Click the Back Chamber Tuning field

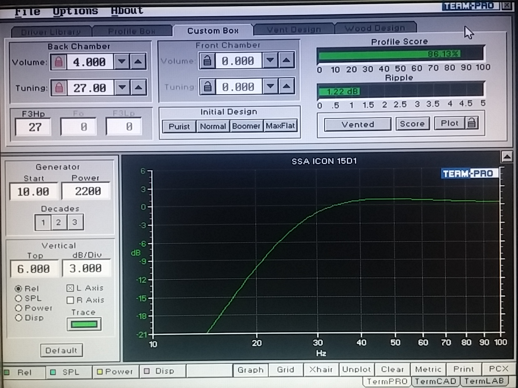tap(89, 88)
